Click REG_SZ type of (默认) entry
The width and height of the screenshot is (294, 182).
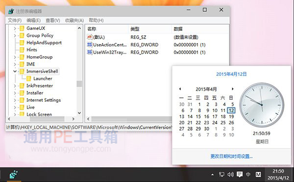click(138, 37)
